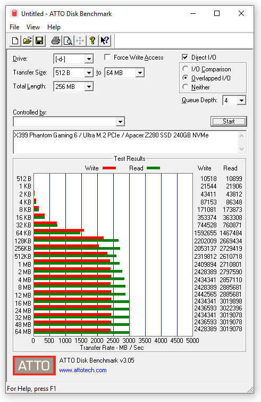Toggle the Direct I/O checkbox
Screen dimensions: 261x402
coord(185,57)
